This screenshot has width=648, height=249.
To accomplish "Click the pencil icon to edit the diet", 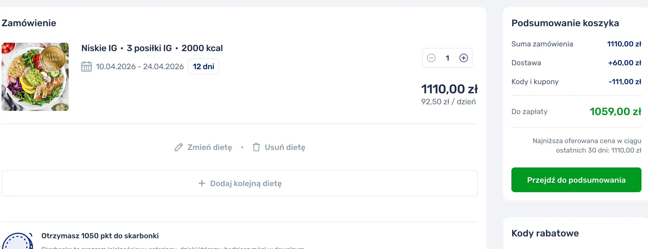I will coord(179,147).
